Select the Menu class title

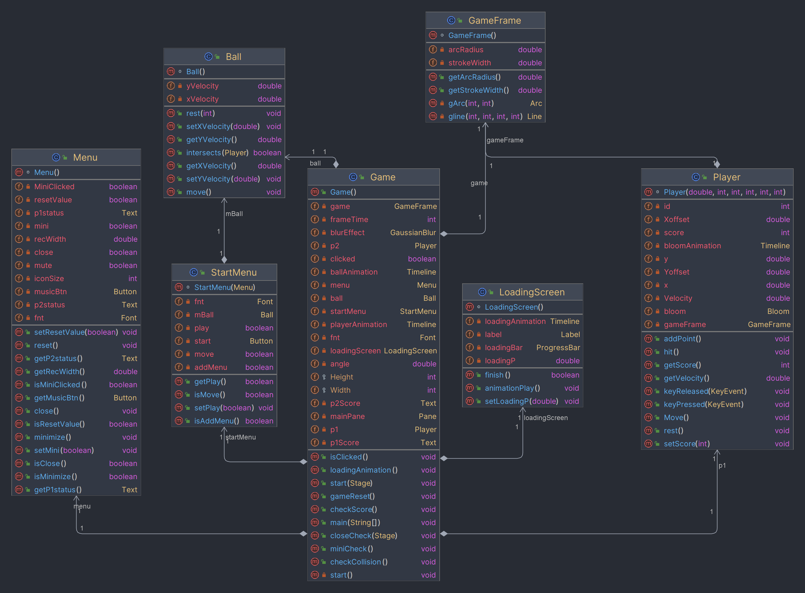coord(85,157)
